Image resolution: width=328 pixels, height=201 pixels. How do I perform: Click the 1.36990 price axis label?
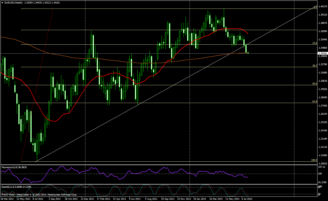point(322,31)
